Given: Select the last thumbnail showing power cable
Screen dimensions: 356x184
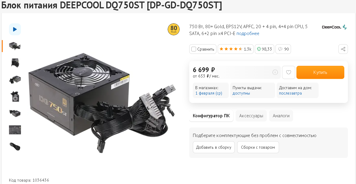Looking at the screenshot, I should click(15, 146).
